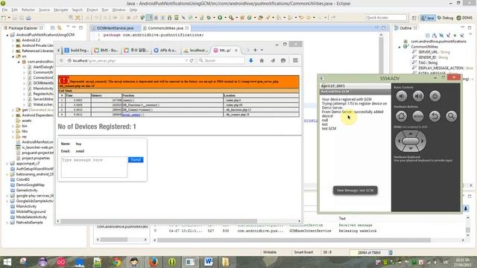
Task: Tap the emulator Back hardware button
Action: click(x=435, y=116)
